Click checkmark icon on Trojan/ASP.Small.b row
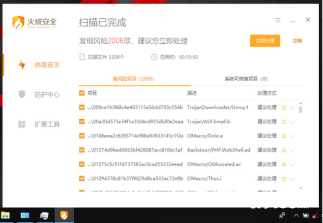 pos(293,122)
